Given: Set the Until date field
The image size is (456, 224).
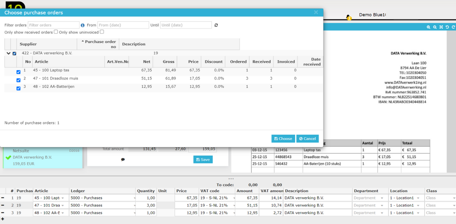Looking at the screenshot, I should pyautogui.click(x=186, y=25).
